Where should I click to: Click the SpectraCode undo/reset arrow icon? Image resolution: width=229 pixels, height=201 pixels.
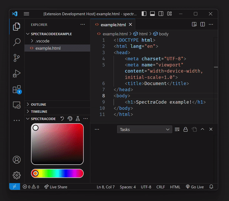(x=62, y=119)
